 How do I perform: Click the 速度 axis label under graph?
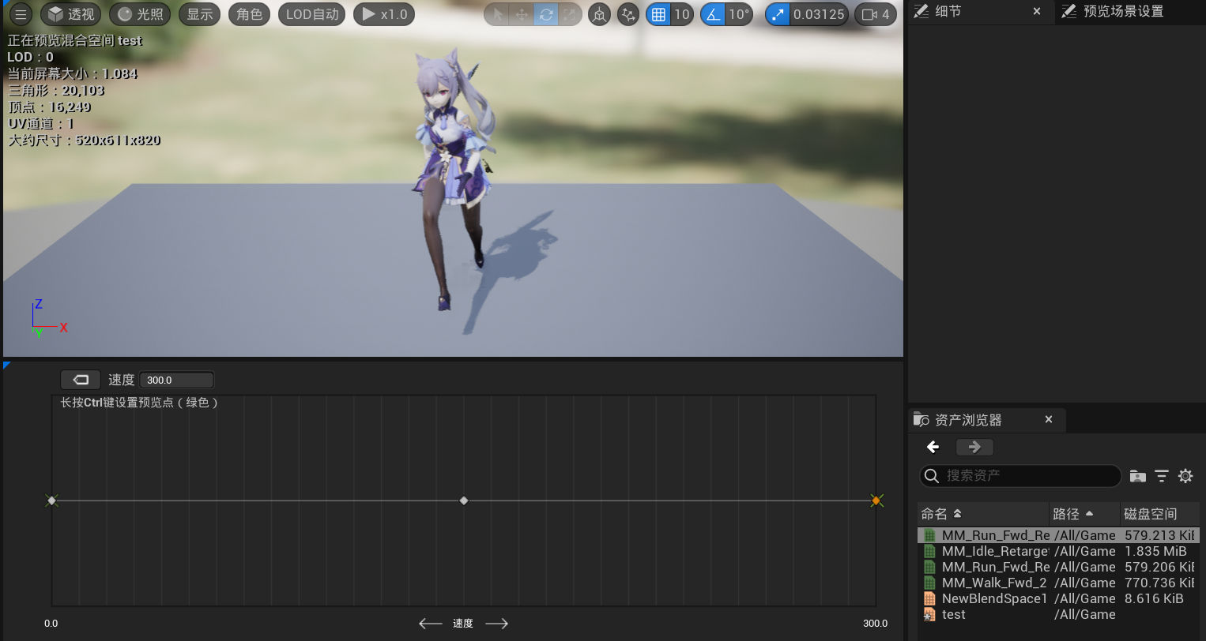463,624
